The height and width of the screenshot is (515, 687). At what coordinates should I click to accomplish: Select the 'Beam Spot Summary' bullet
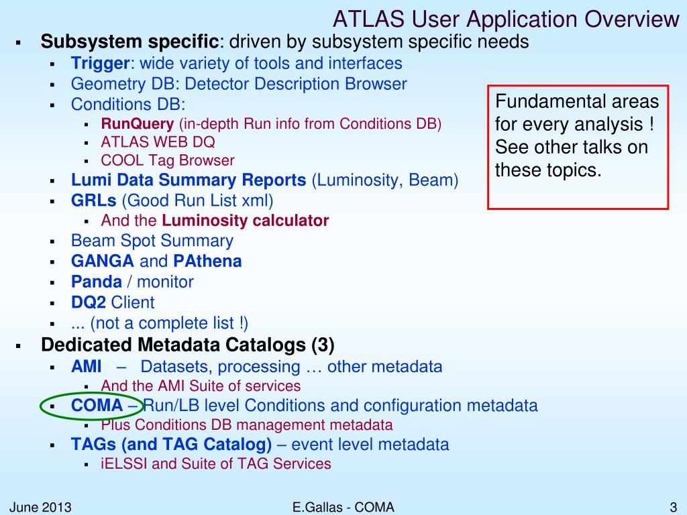[x=152, y=241]
